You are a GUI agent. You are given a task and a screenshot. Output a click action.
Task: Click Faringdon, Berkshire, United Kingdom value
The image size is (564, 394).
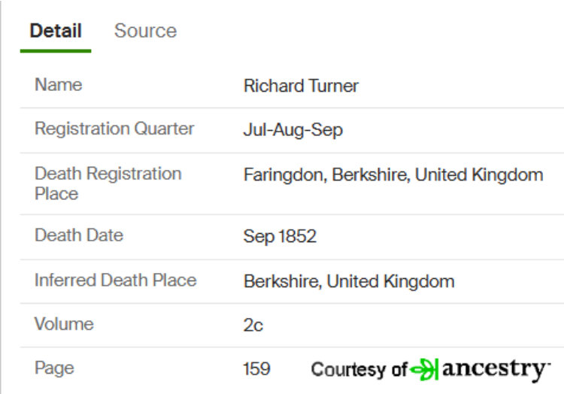393,175
